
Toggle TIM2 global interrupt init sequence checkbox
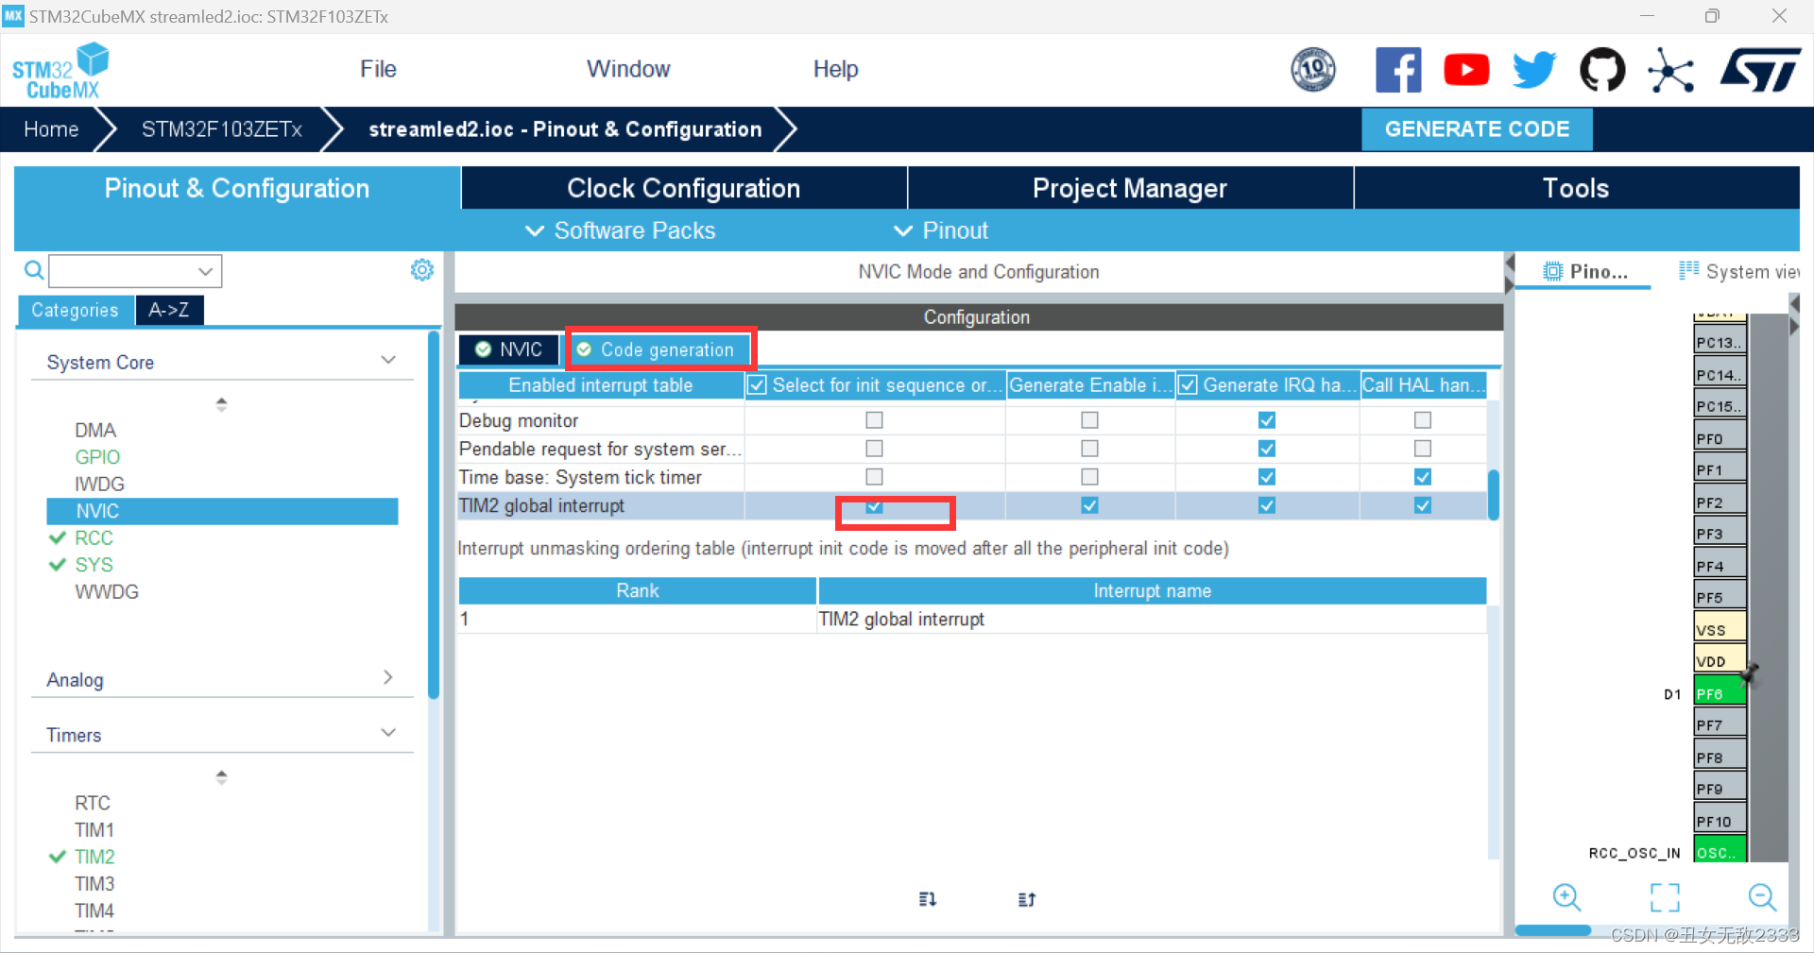tap(874, 505)
